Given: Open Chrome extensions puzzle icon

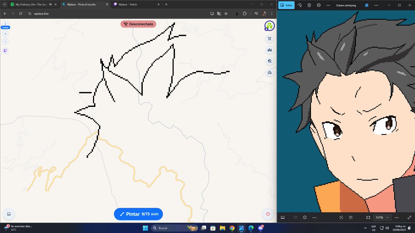Looking at the screenshot, I should 245,13.
